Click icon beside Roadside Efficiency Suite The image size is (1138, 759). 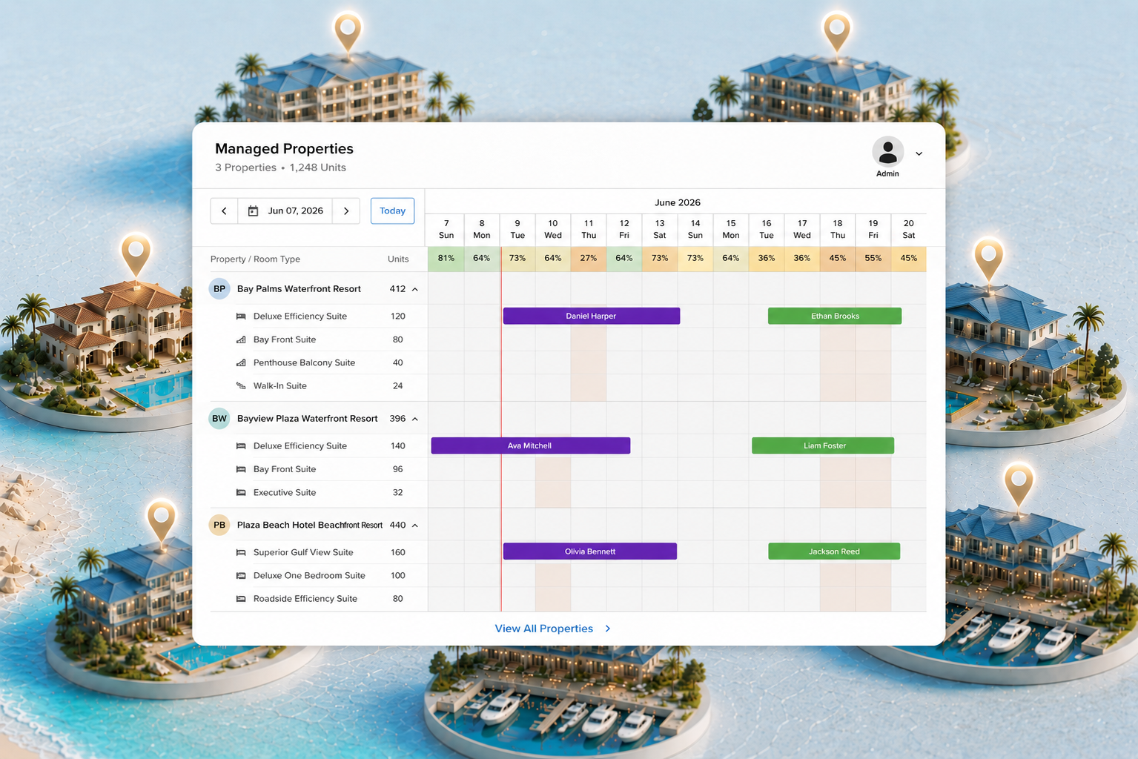tap(241, 599)
